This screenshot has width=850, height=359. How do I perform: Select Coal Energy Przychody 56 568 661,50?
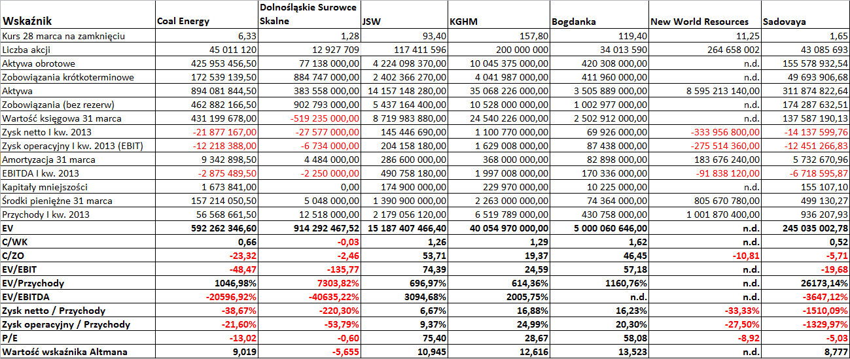(x=226, y=214)
